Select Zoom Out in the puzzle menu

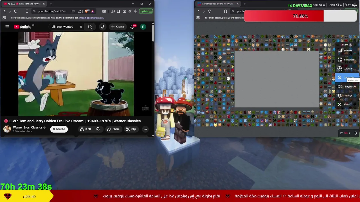pos(347,78)
